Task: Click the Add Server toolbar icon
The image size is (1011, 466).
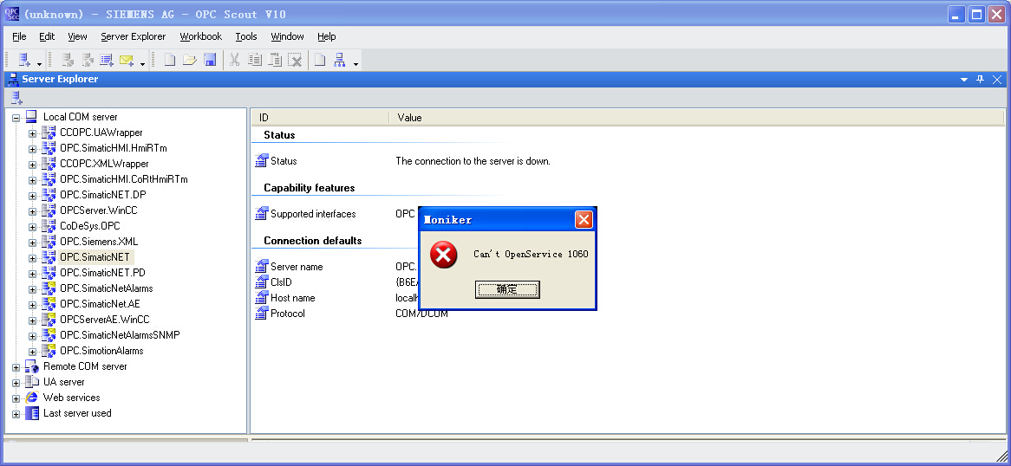Action: [x=24, y=60]
